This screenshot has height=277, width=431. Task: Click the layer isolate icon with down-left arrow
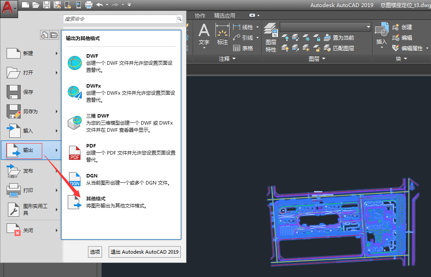(x=296, y=38)
